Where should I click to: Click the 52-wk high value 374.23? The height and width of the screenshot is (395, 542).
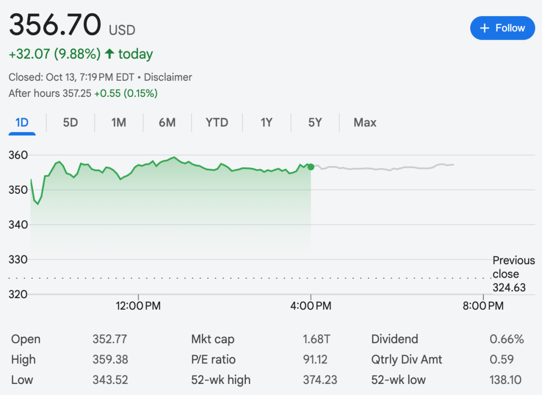tap(320, 380)
